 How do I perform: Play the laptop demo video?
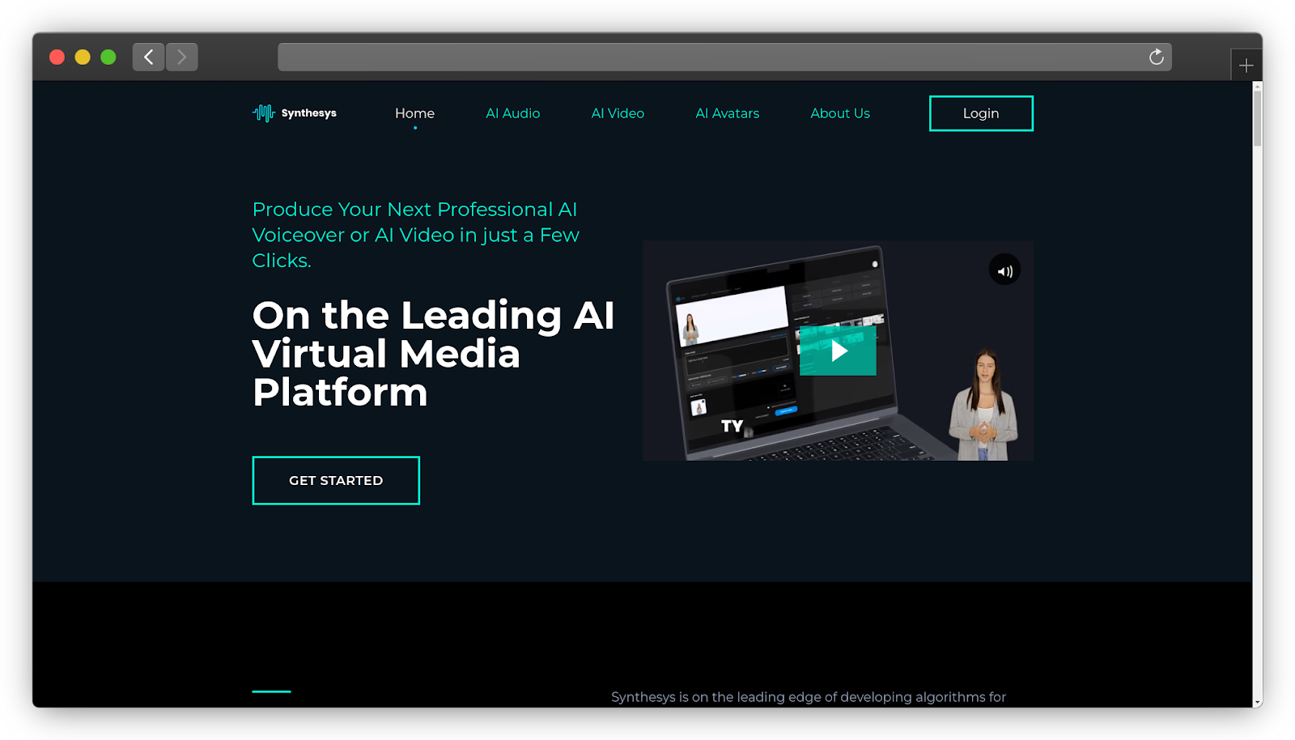[838, 351]
